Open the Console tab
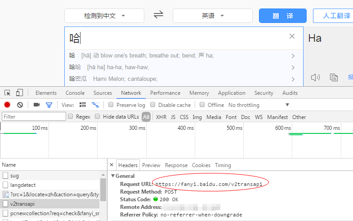 75,93
